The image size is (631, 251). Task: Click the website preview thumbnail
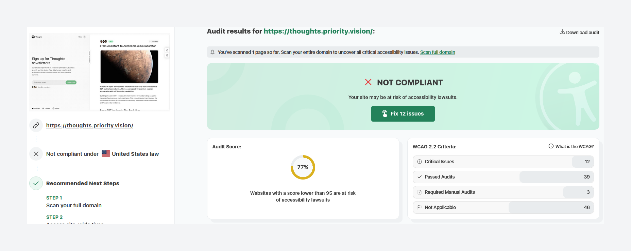pos(99,72)
